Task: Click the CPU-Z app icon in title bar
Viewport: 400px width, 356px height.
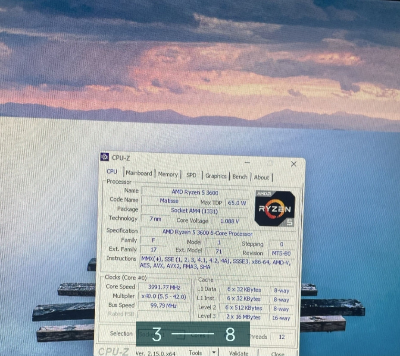Action: pos(105,157)
